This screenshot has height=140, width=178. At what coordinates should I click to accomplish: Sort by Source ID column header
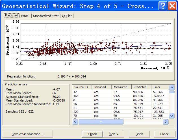pyautogui.click(x=82, y=87)
